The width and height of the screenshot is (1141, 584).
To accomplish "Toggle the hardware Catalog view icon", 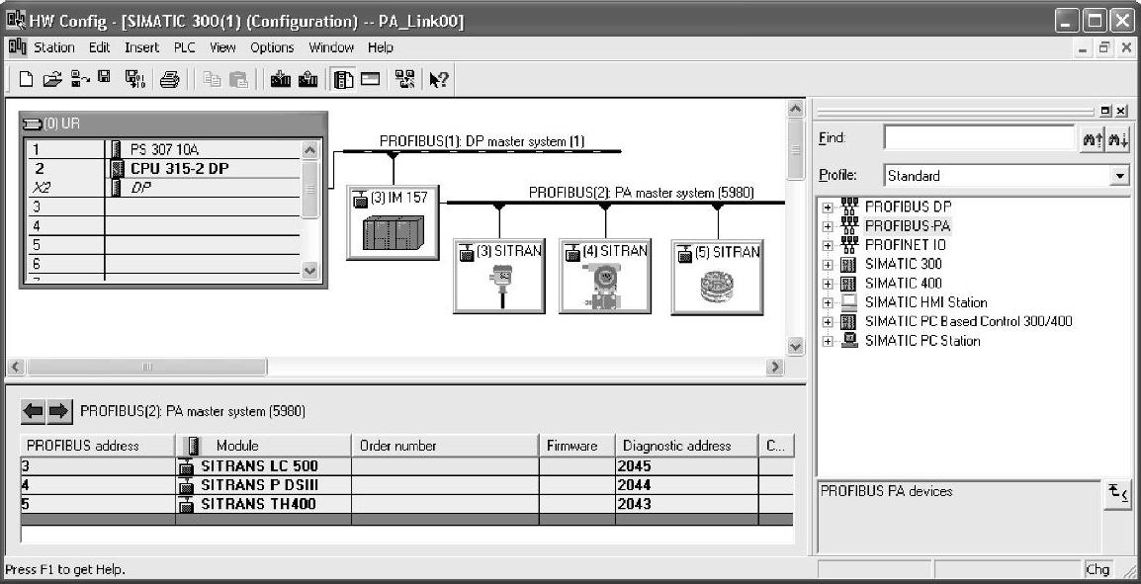I will point(343,79).
